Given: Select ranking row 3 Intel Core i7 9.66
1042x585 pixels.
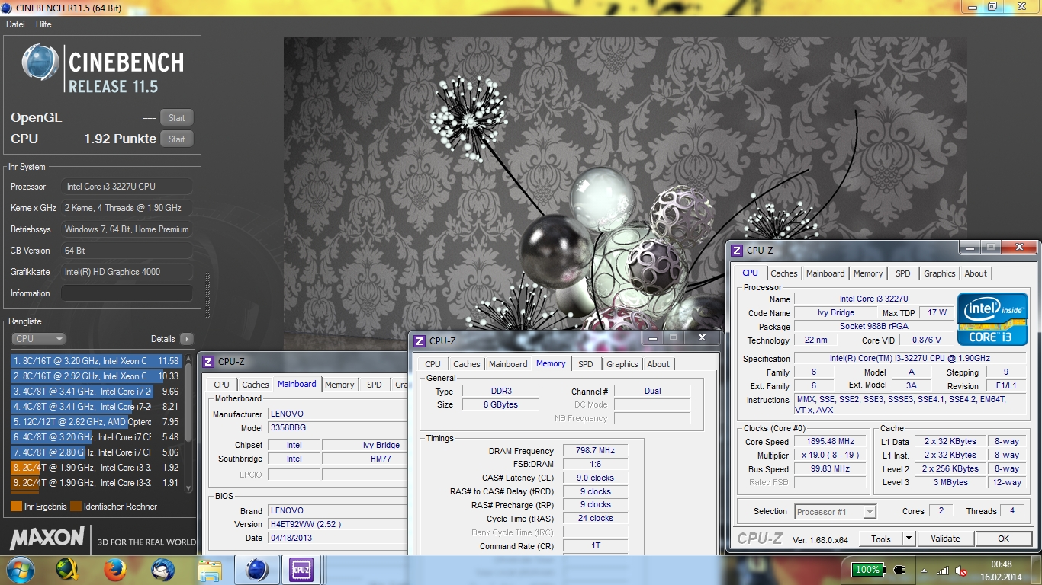Looking at the screenshot, I should (x=96, y=392).
